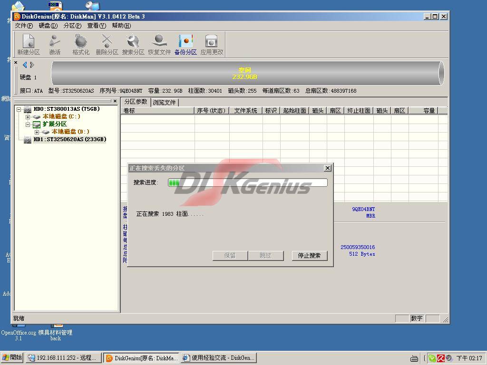The width and height of the screenshot is (487, 365).
Task: Click the 9QE04BNT serial number value
Action: pos(363,209)
